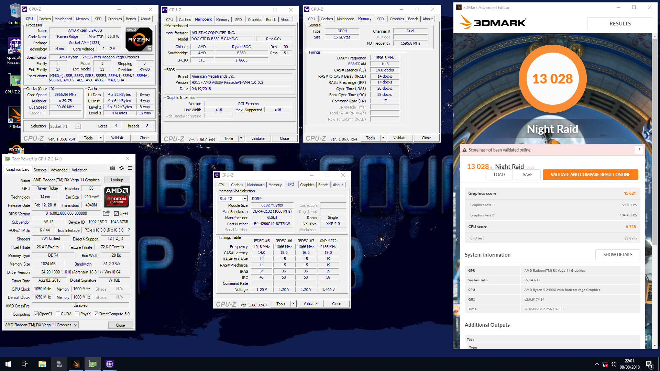Click the 3DMark vertical scrollbar thumb
The image size is (660, 371).
654,142
